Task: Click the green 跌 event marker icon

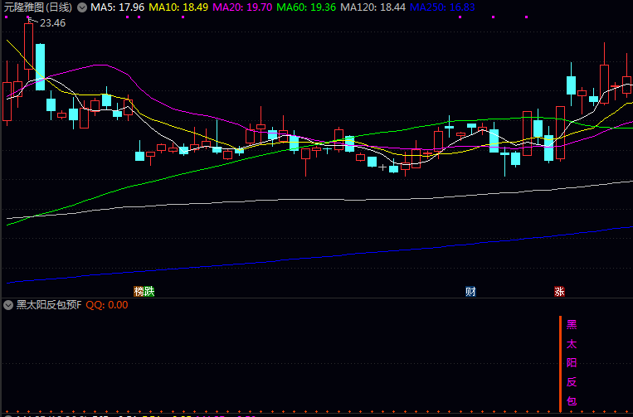Action: pyautogui.click(x=149, y=291)
